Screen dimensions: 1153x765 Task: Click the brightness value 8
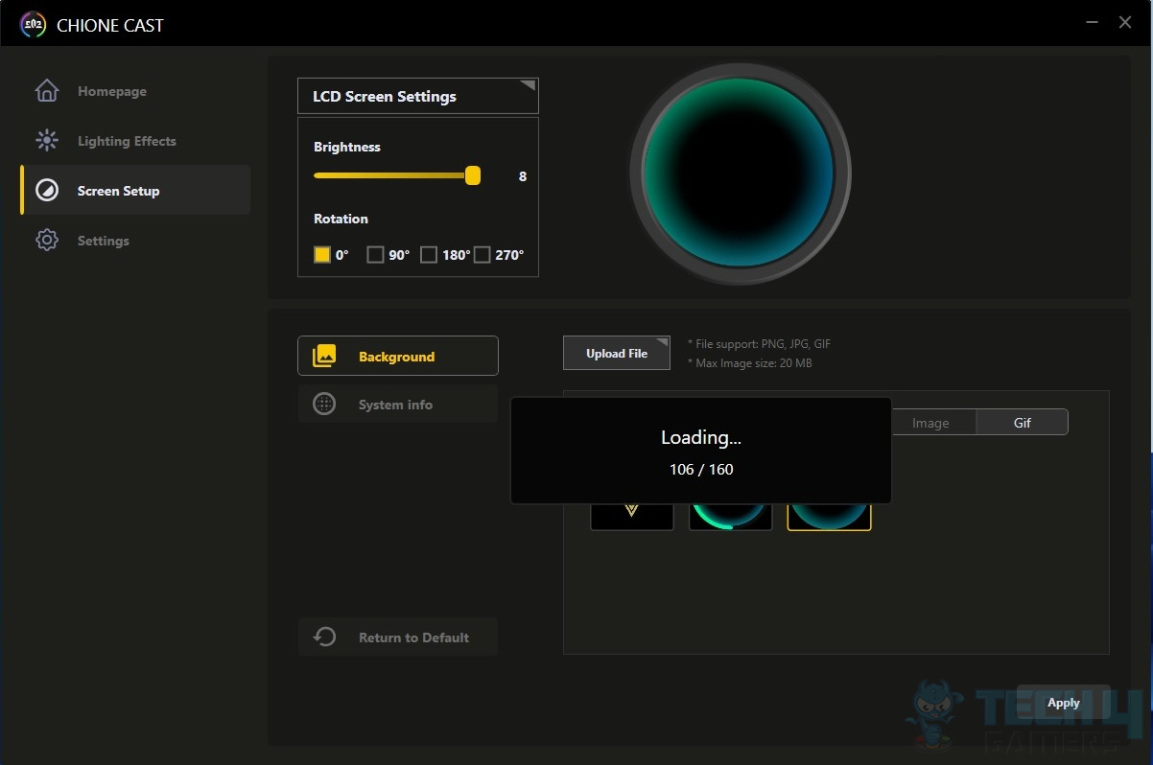click(523, 176)
